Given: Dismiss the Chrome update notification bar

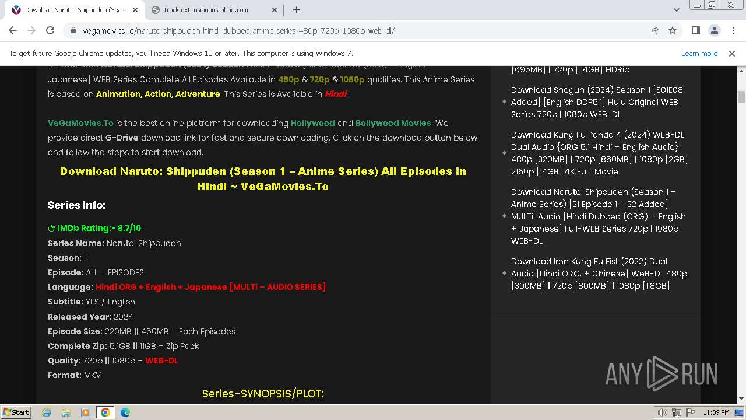Looking at the screenshot, I should pyautogui.click(x=732, y=53).
